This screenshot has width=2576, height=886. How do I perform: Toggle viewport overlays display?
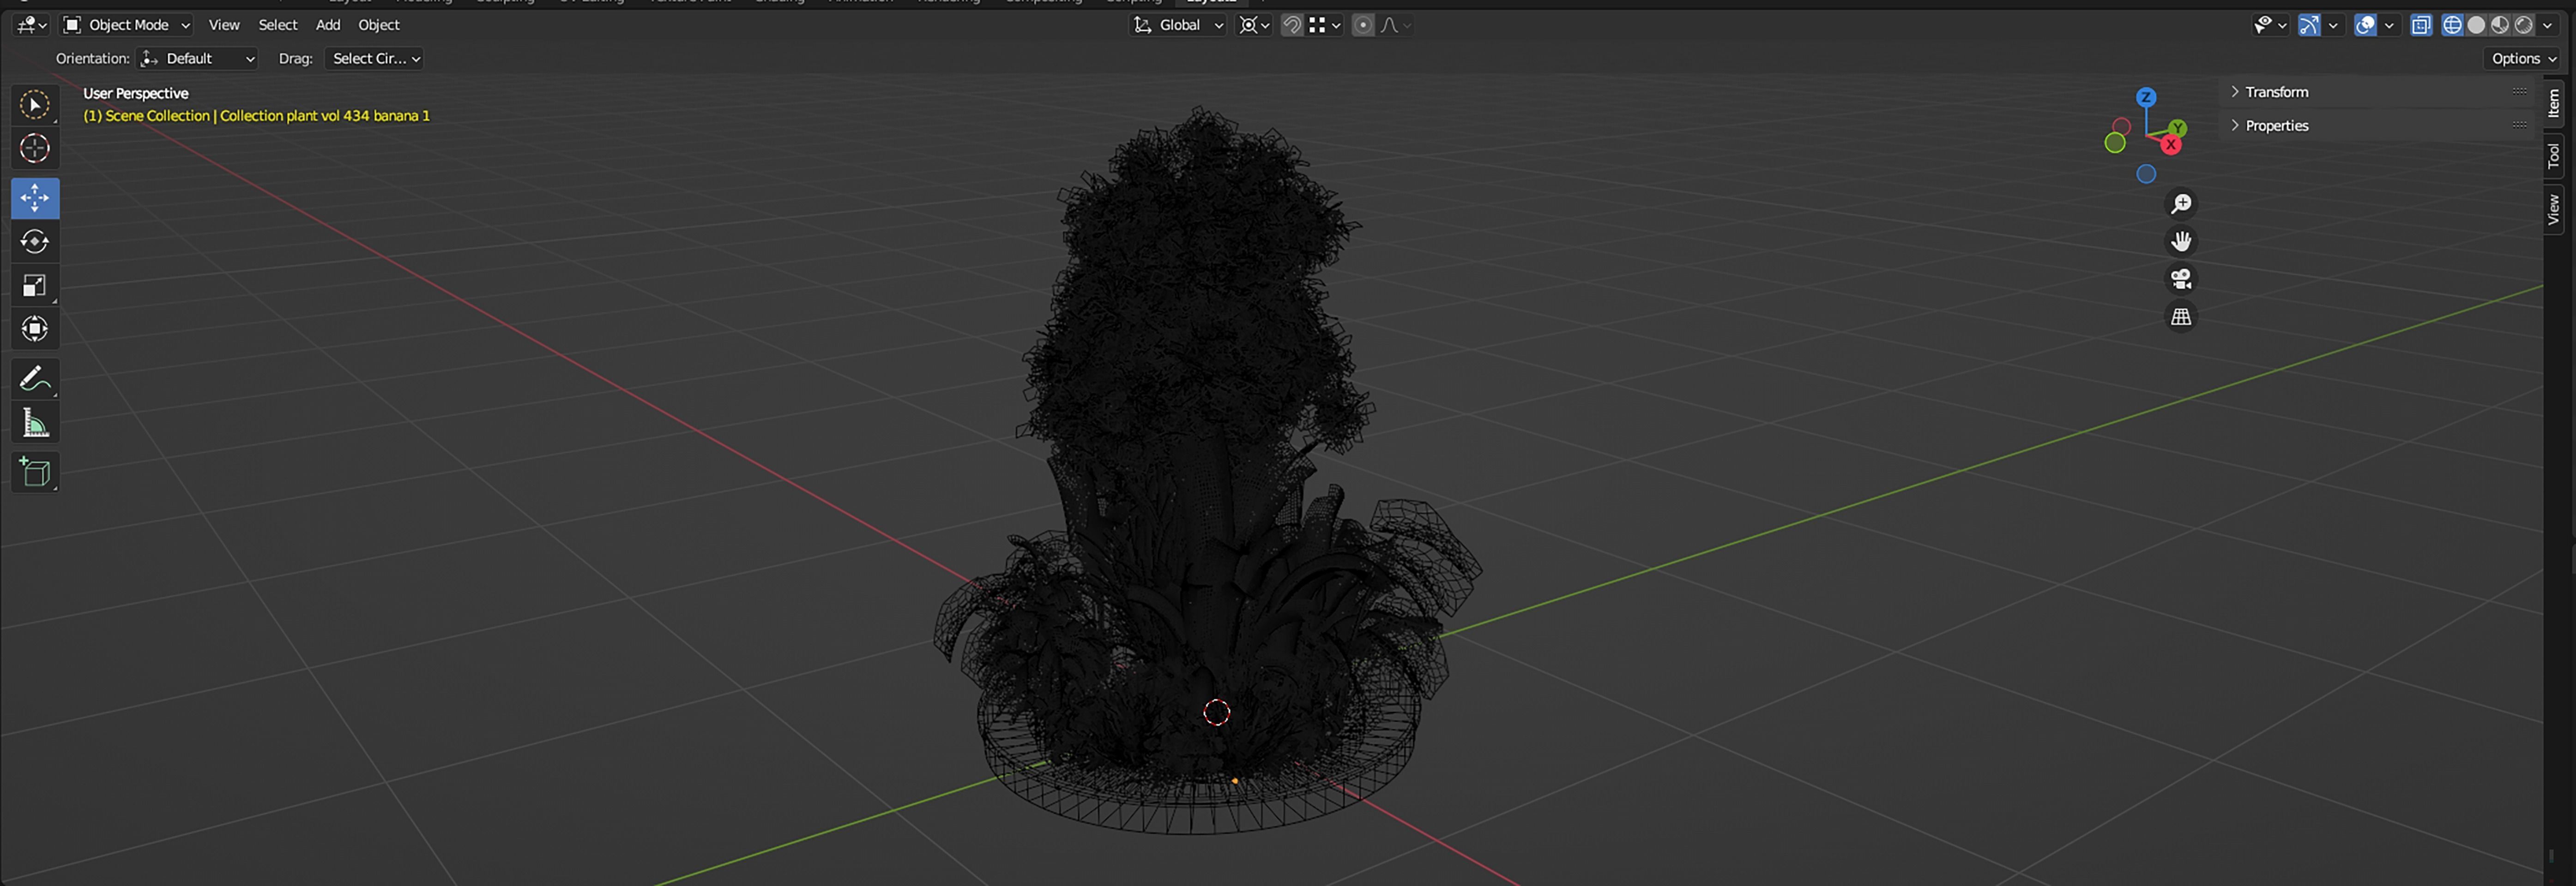pyautogui.click(x=2364, y=25)
